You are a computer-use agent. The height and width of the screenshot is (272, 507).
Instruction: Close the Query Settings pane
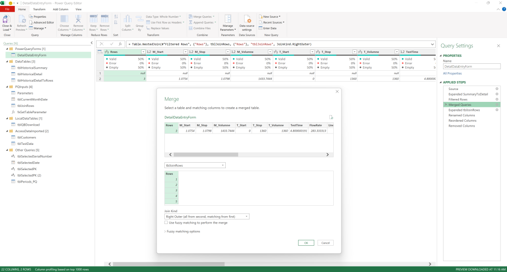click(x=498, y=46)
